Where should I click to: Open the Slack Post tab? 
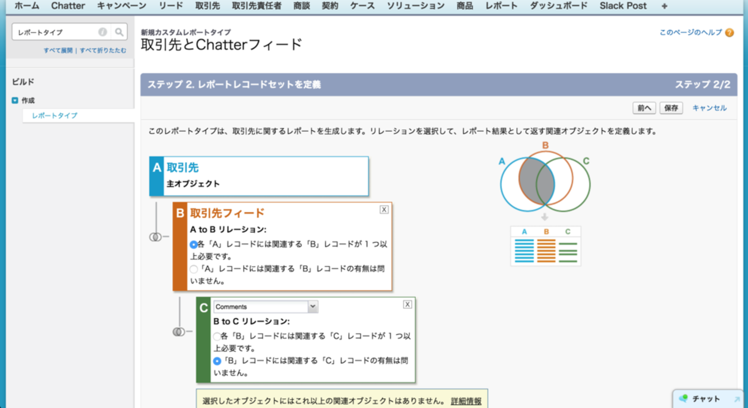coord(623,6)
